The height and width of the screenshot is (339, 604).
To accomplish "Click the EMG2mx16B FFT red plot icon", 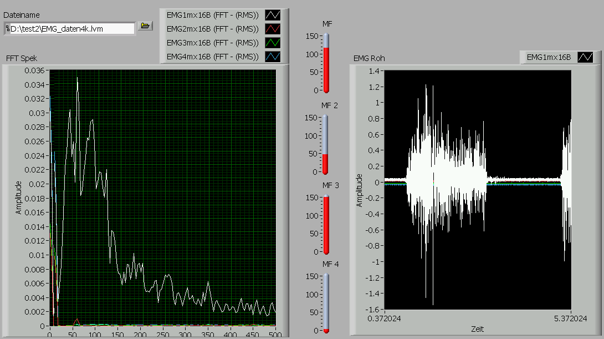I will coord(273,29).
